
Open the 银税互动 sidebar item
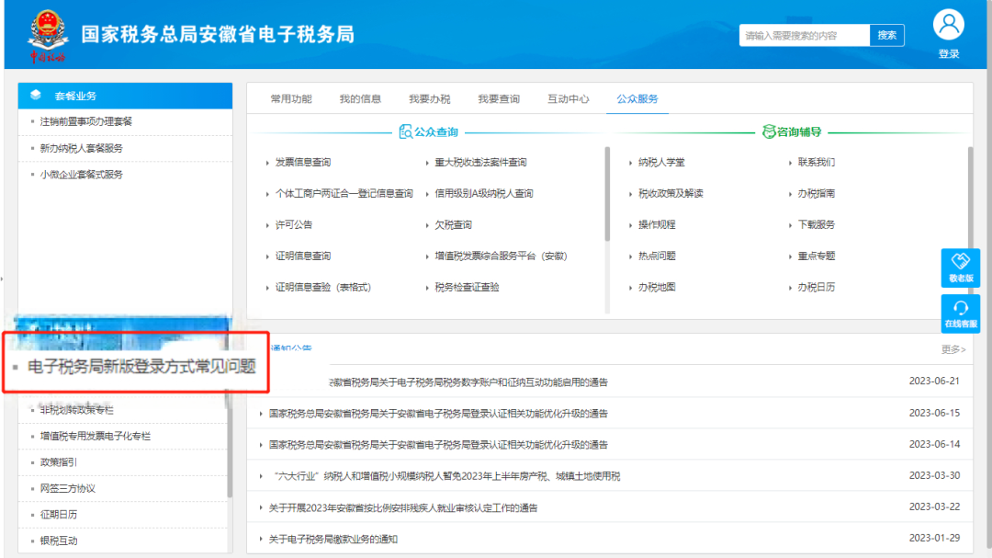coord(58,541)
